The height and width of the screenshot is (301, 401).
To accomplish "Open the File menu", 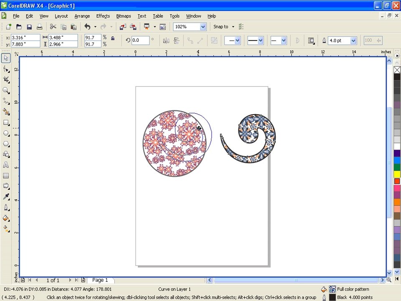I will coord(16,16).
